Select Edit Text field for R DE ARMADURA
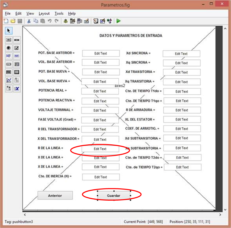The width and height of the screenshot is (231, 228). [182, 110]
